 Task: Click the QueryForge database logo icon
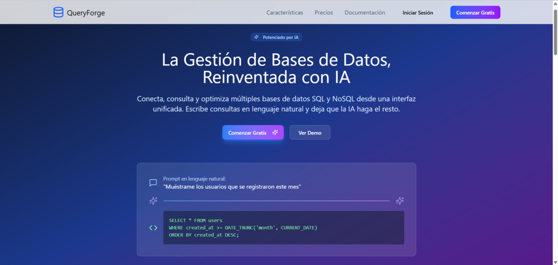tap(58, 13)
